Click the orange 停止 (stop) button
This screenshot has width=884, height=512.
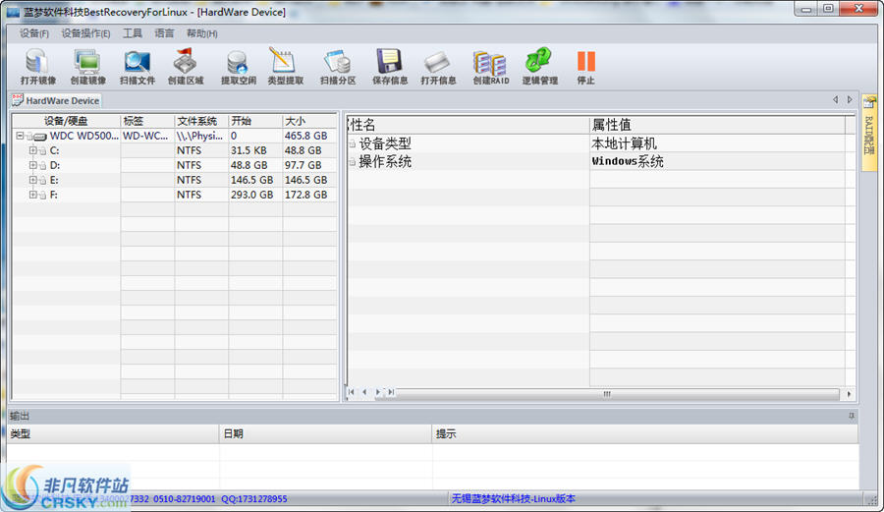[x=585, y=67]
